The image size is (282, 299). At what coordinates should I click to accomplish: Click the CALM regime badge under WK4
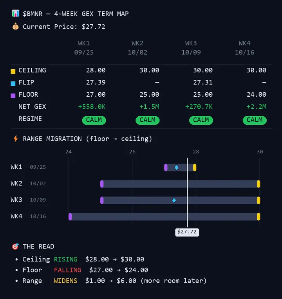tap(255, 120)
